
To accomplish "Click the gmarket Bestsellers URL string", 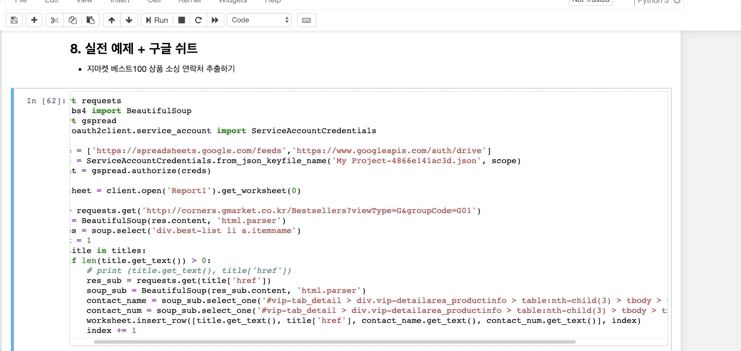I will 310,211.
